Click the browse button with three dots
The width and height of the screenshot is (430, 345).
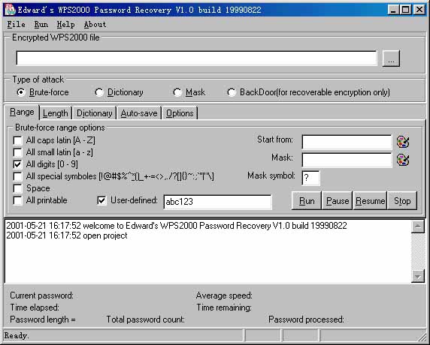(x=391, y=58)
